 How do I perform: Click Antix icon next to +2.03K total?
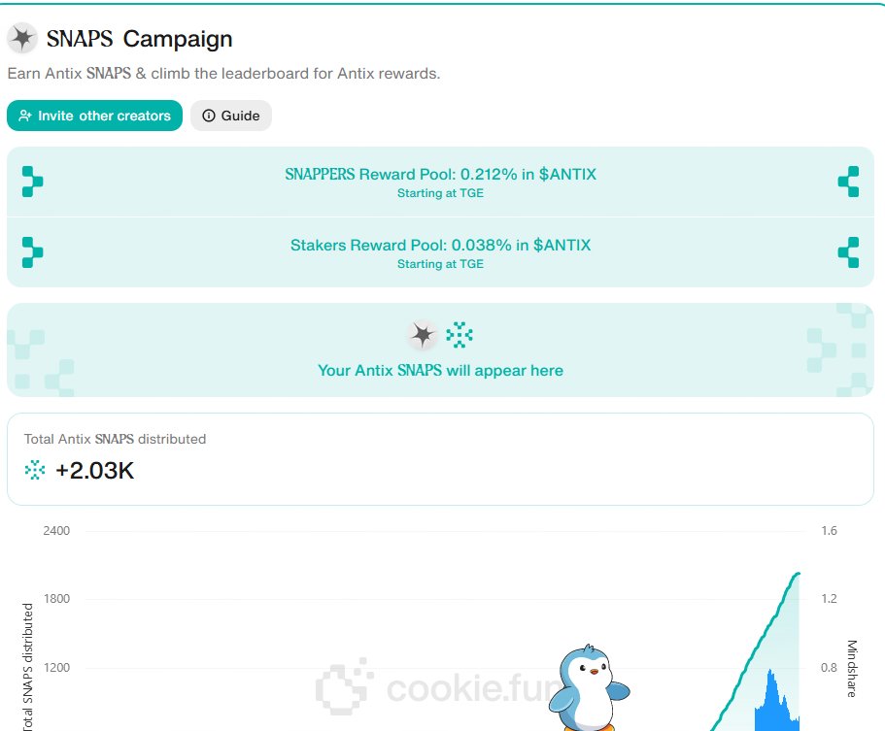(x=35, y=471)
